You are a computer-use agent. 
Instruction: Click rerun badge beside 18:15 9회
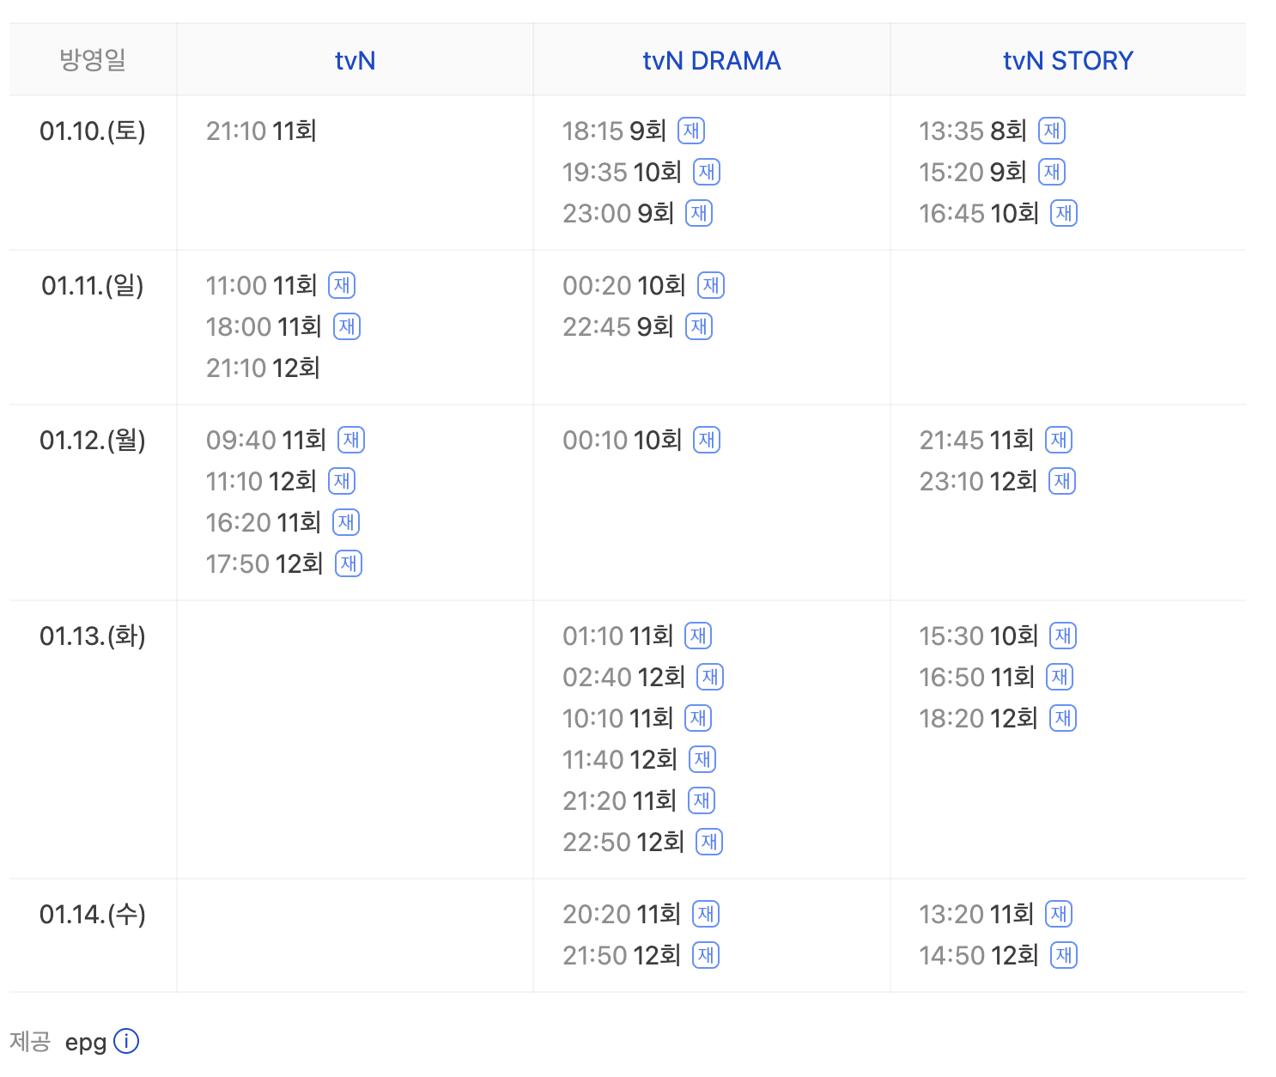[691, 131]
